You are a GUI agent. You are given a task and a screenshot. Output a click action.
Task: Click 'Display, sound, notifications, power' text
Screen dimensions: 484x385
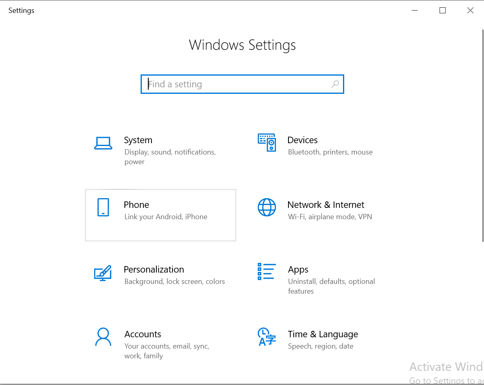click(170, 157)
